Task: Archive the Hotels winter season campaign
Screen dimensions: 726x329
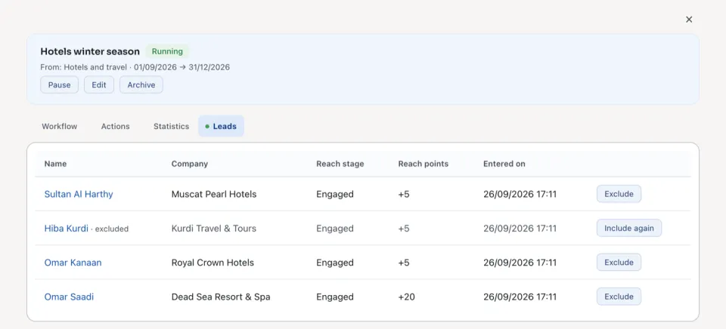Action: [141, 85]
